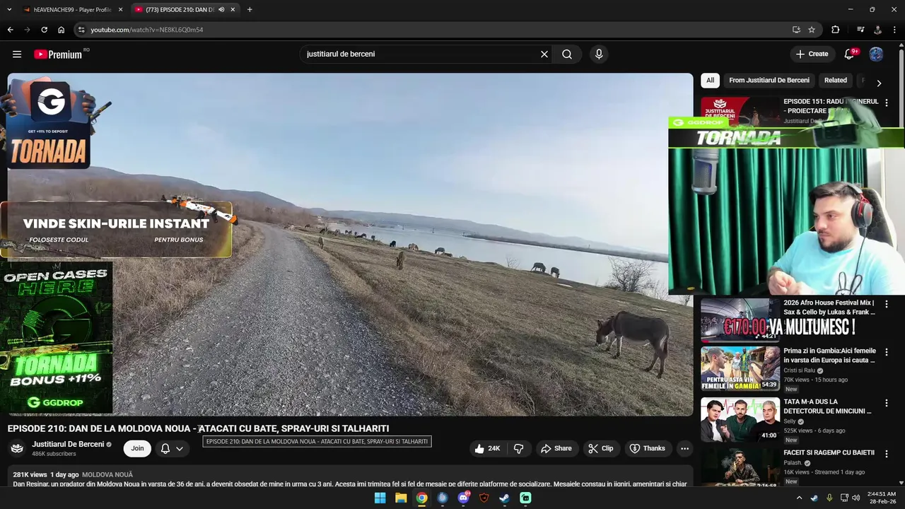Image resolution: width=905 pixels, height=509 pixels.
Task: Open options for Prima zi in Gambia
Action: click(x=887, y=352)
